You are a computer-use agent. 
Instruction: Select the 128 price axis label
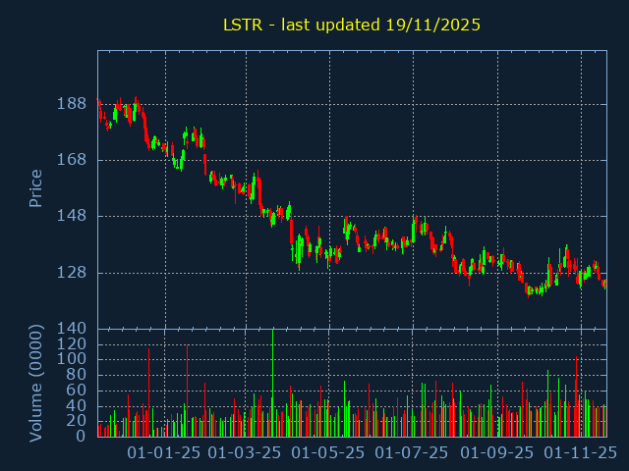72,273
